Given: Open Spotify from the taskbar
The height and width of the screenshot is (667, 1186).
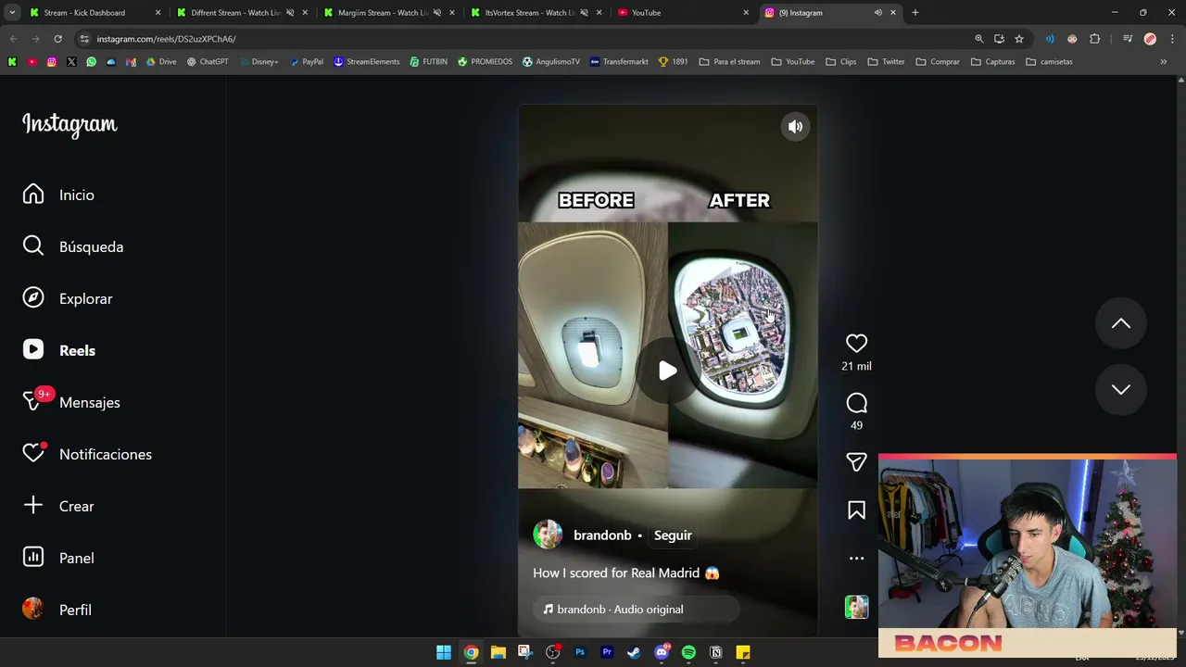Looking at the screenshot, I should click(x=688, y=652).
